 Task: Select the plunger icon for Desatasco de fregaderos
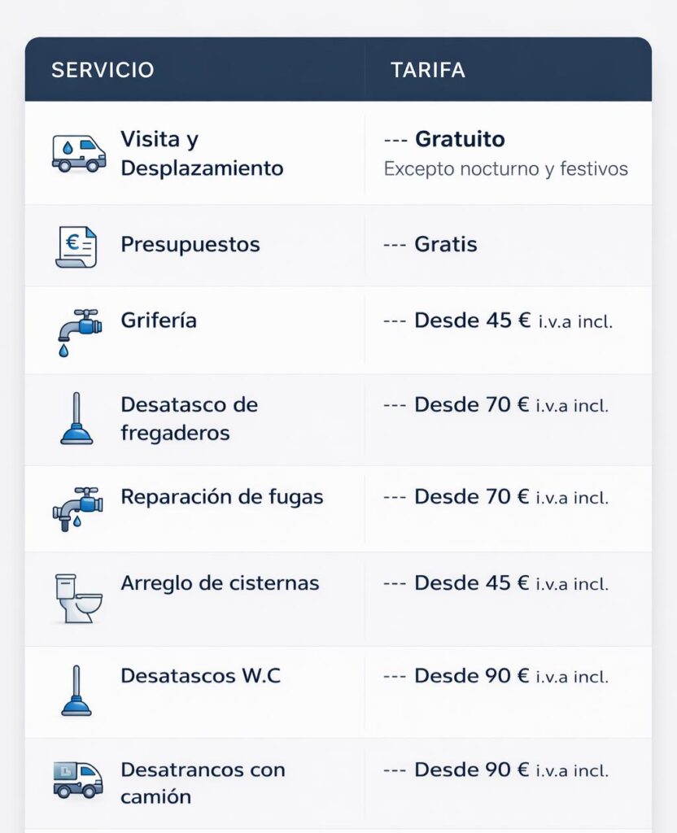(x=76, y=419)
